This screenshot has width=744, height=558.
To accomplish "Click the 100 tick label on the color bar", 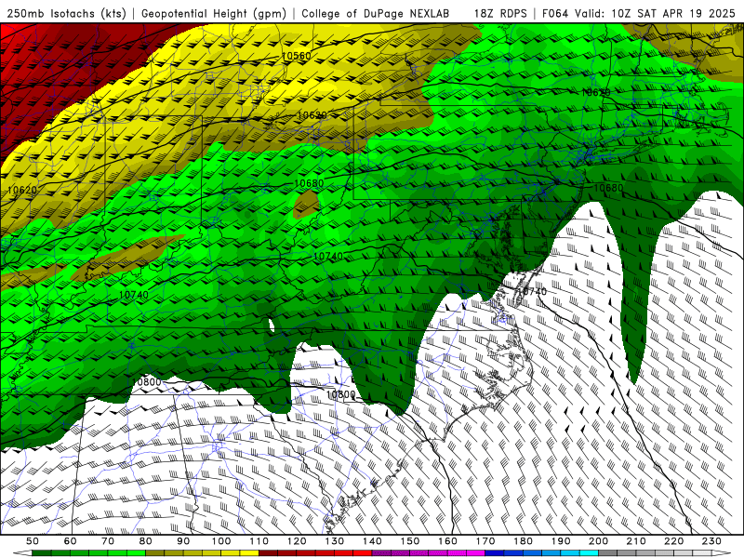I will click(221, 541).
